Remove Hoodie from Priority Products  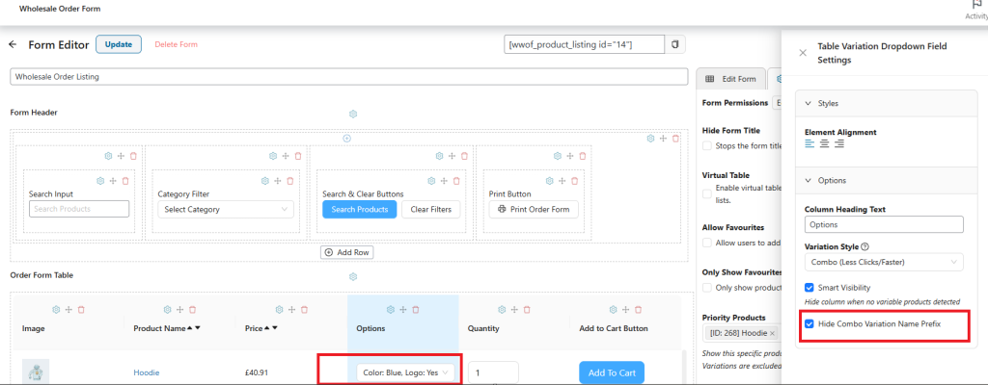click(773, 333)
